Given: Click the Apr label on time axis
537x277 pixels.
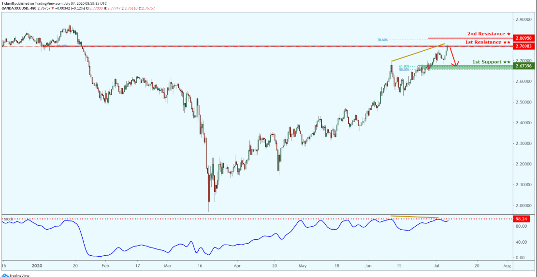Looking at the screenshot, I should click(x=236, y=265).
